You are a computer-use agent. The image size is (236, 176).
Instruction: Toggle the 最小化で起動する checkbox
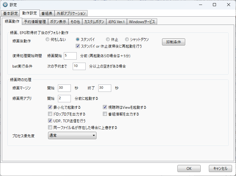click(x=50, y=107)
